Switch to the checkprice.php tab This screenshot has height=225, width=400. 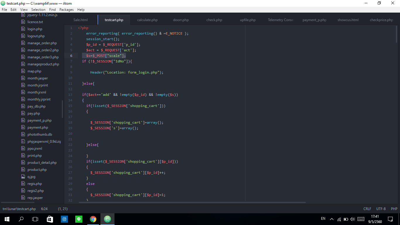click(x=381, y=20)
